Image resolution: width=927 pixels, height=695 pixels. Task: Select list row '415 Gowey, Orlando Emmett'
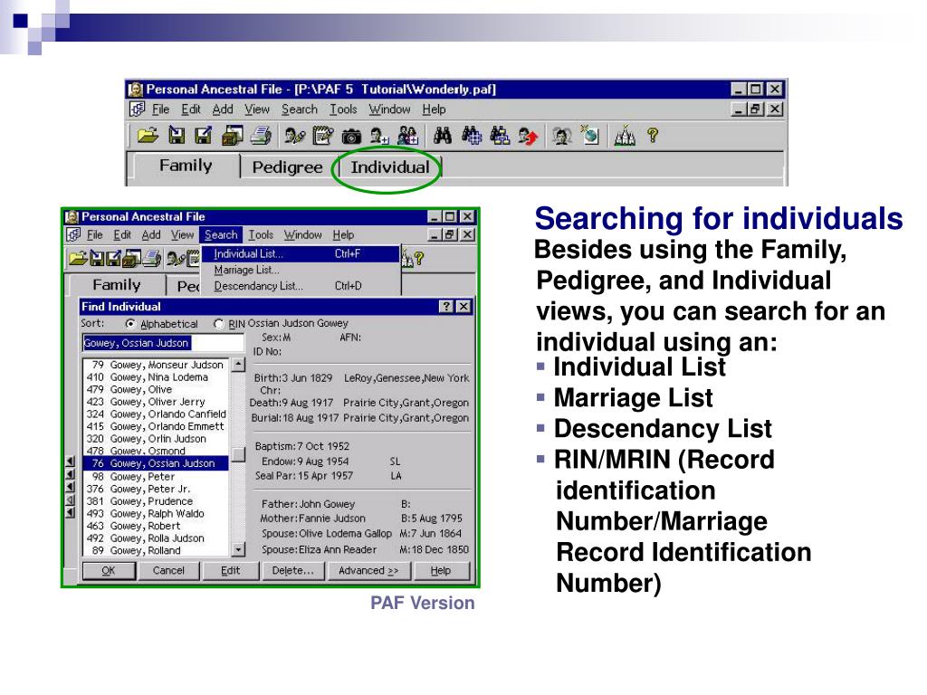[156, 427]
